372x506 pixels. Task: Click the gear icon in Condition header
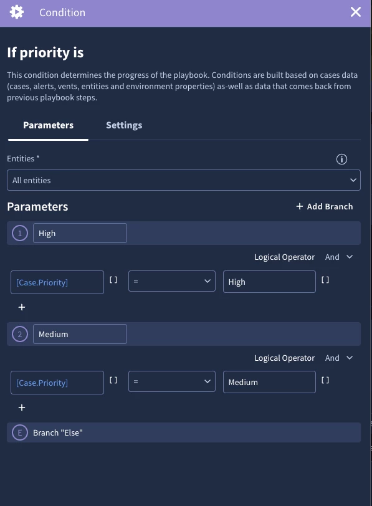(17, 12)
